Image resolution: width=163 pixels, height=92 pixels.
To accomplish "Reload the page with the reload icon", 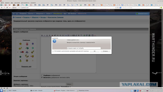I will pyautogui.click(x=7, y=7).
